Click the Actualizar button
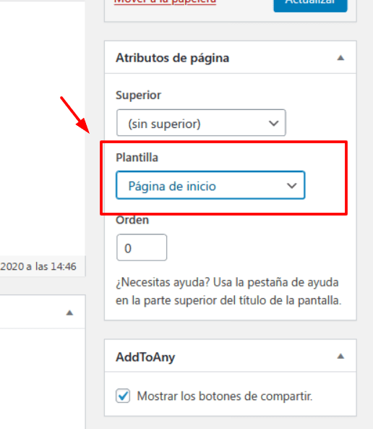The width and height of the screenshot is (373, 429). tap(310, 4)
